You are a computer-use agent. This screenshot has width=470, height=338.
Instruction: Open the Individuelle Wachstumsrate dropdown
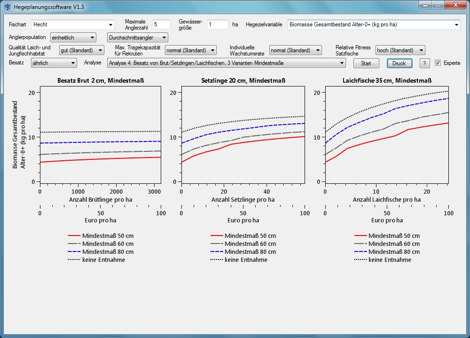point(295,50)
